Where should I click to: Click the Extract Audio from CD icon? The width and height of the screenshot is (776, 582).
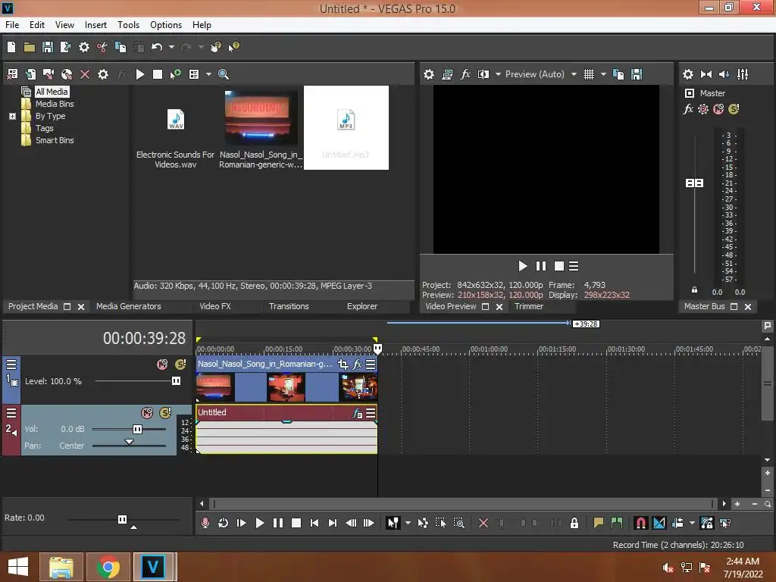[67, 74]
